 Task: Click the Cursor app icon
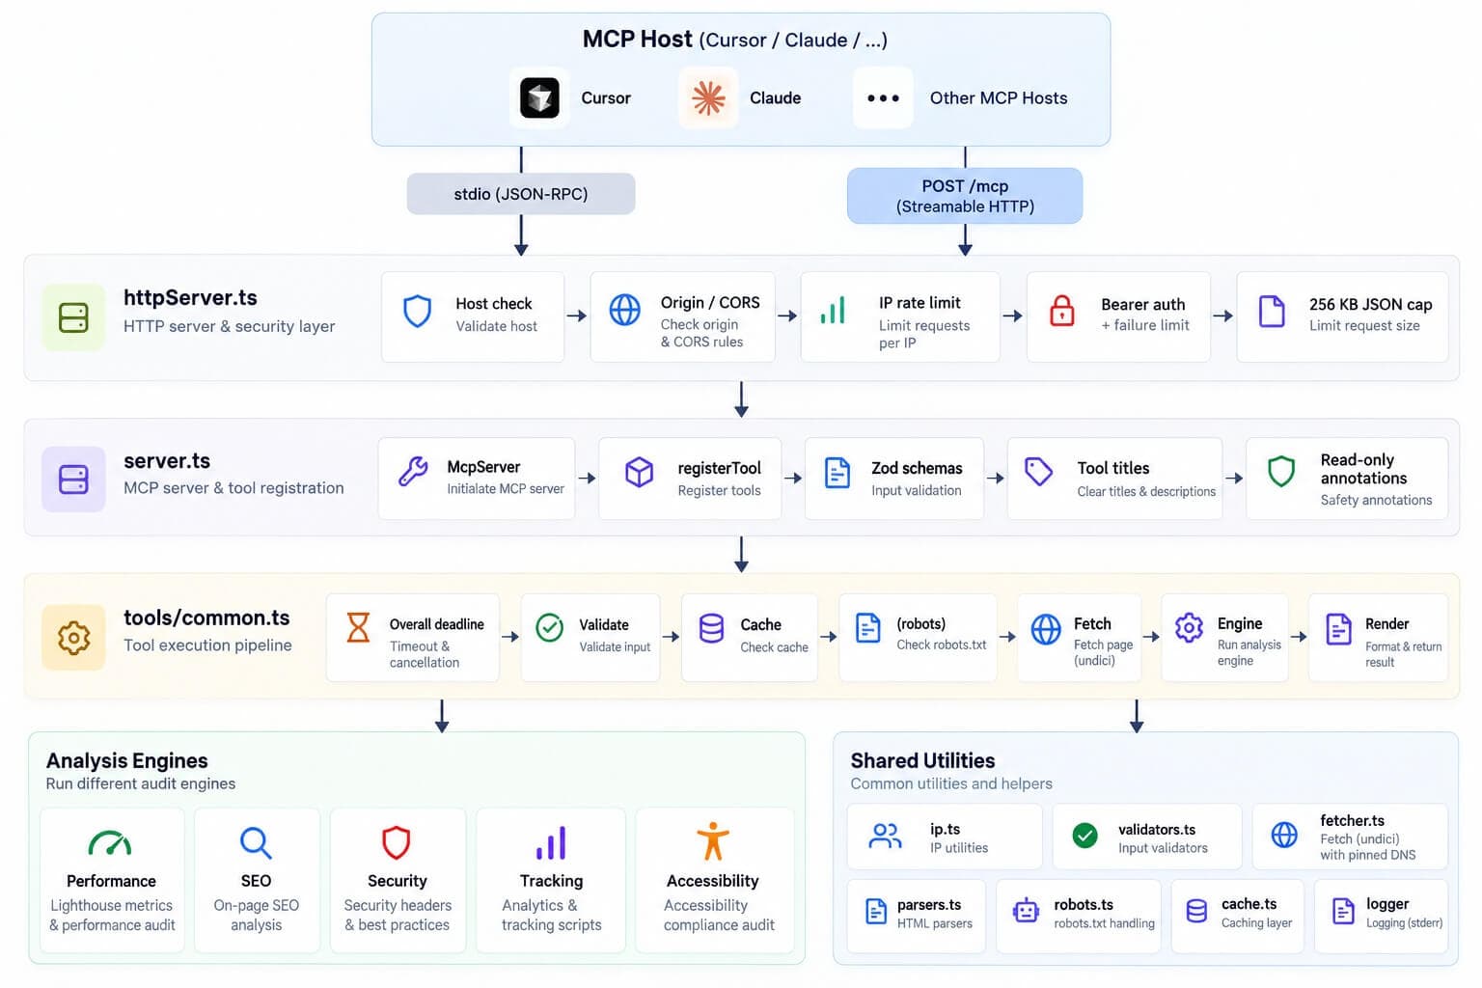(539, 97)
